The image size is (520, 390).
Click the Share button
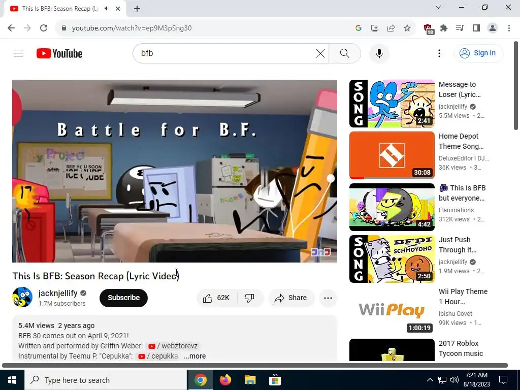pyautogui.click(x=291, y=298)
